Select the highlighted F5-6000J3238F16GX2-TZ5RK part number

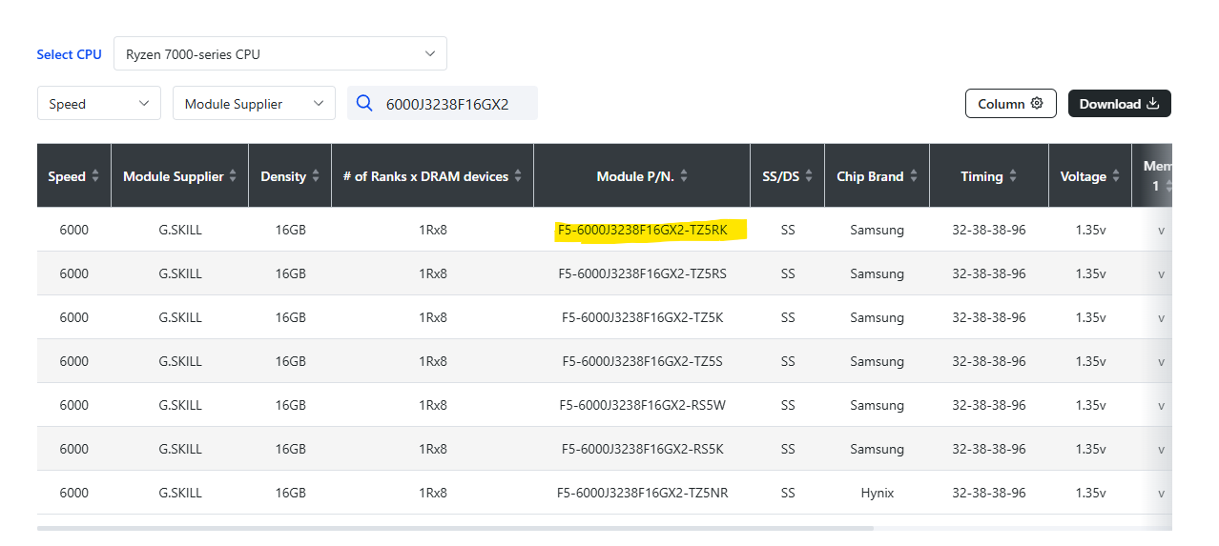click(642, 230)
